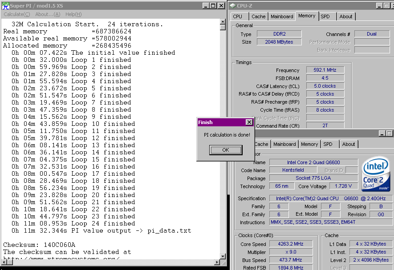Click the Intel Core 2 Quad logo
The width and height of the screenshot is (394, 270).
376,173
